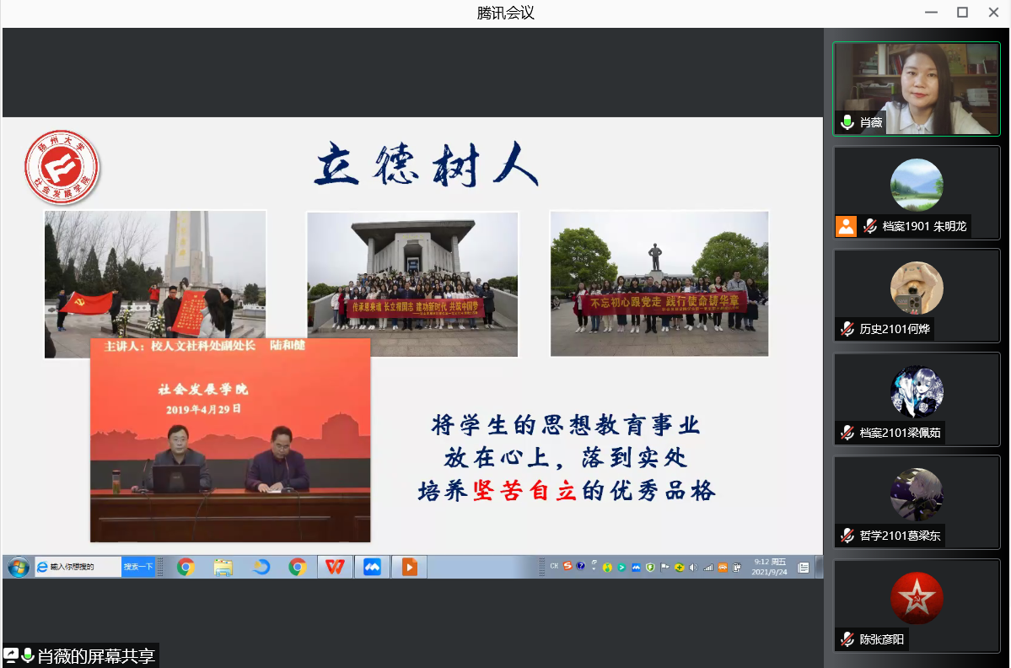Click the orange host badge beside 档案1901 朱明龙
1011x668 pixels.
point(846,226)
